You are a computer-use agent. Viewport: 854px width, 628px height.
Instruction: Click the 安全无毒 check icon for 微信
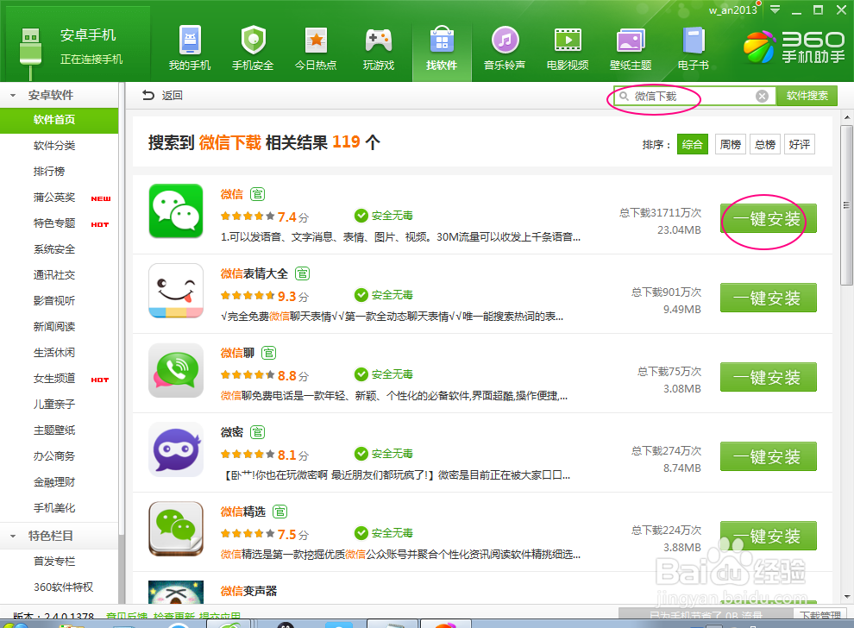(x=361, y=216)
